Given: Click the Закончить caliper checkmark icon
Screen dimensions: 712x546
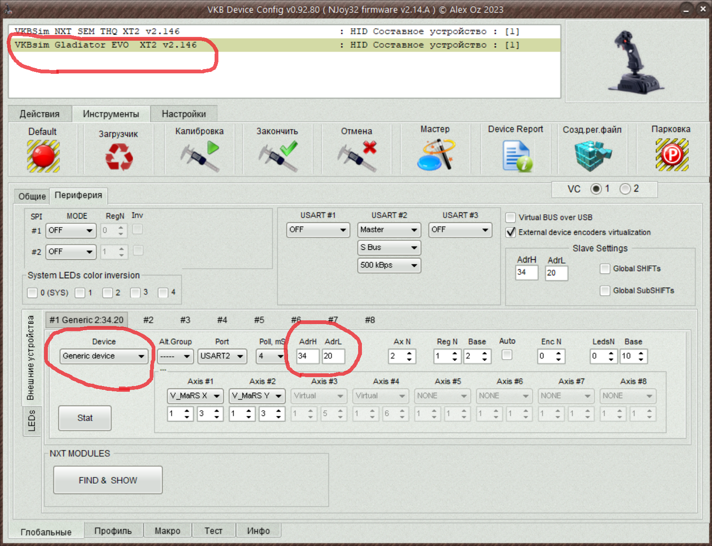Looking at the screenshot, I should (278, 156).
